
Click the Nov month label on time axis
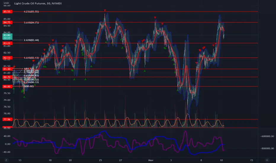[151, 160]
